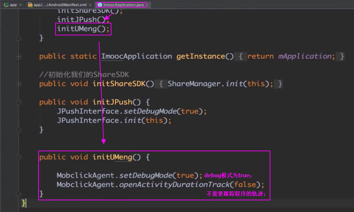Image resolution: width=354 pixels, height=212 pixels.
Task: Click MobclickAgent.setDebugMode(true) line
Action: [x=129, y=176]
